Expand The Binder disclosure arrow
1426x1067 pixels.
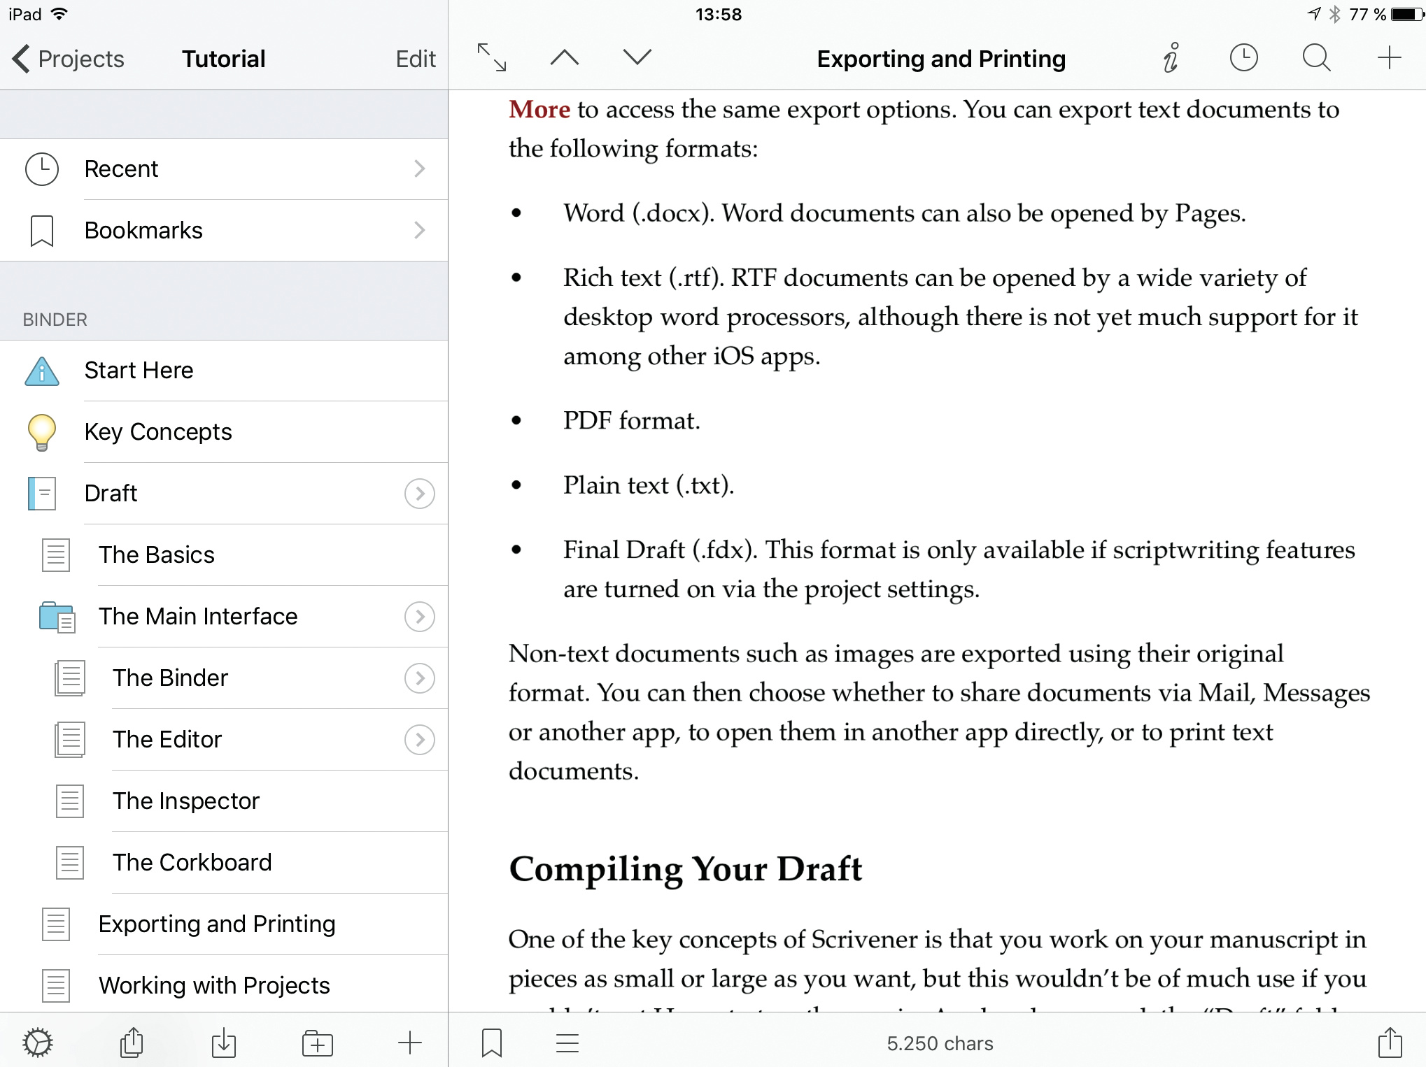[419, 678]
